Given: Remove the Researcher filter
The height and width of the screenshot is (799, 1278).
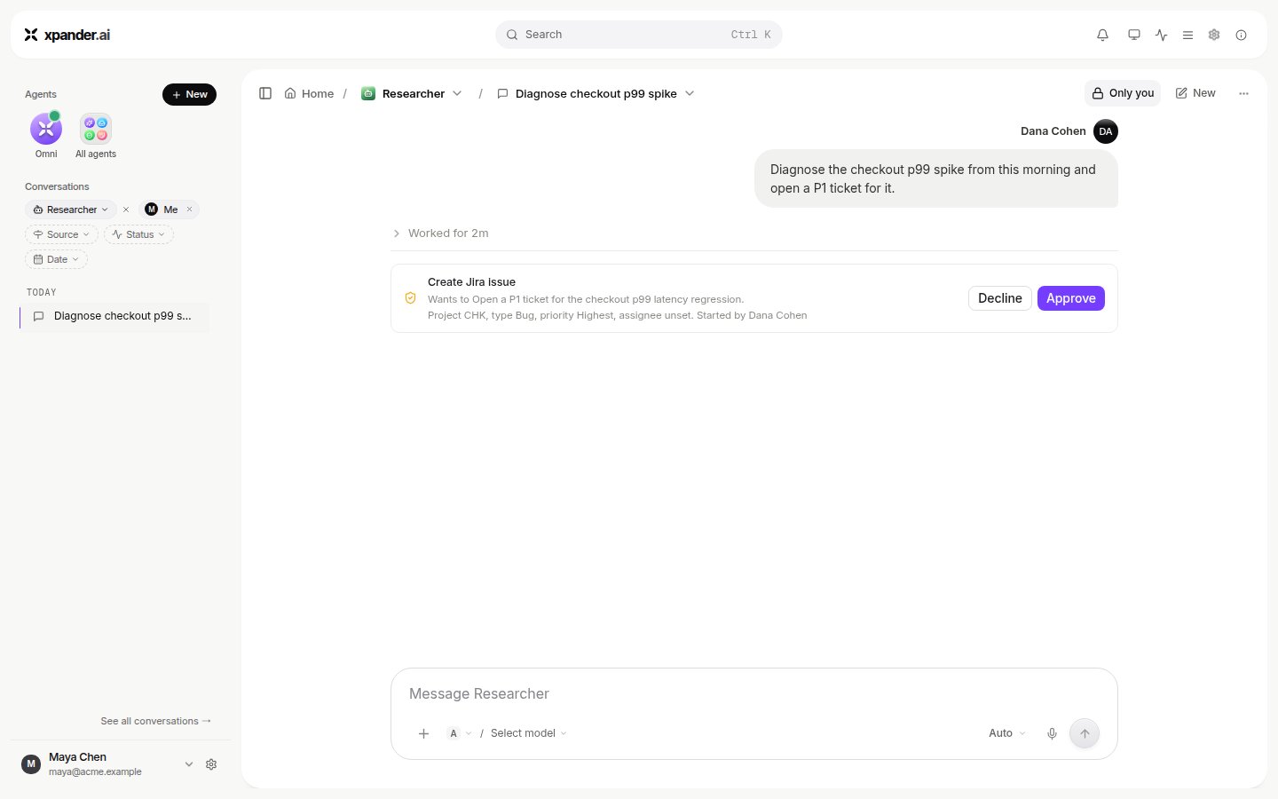Looking at the screenshot, I should 126,210.
